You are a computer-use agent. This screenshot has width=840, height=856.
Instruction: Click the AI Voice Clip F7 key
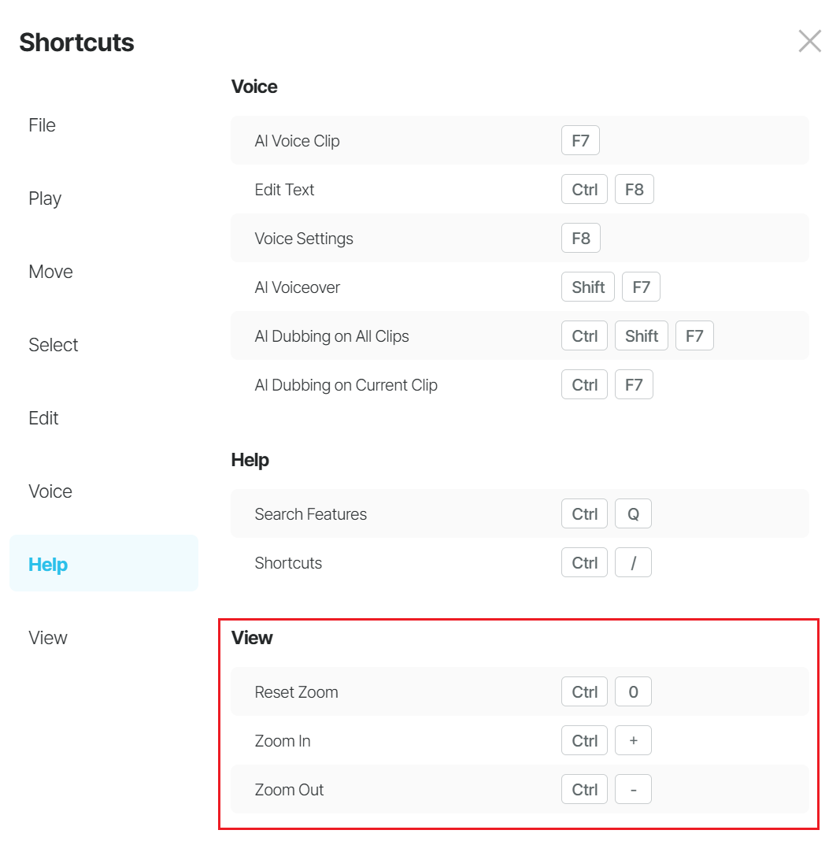pyautogui.click(x=580, y=140)
